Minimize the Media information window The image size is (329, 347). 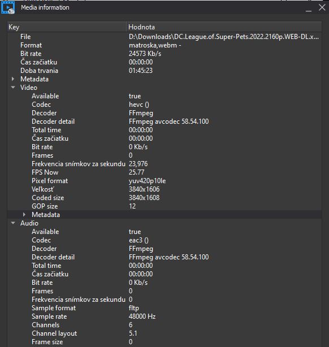tap(309, 8)
